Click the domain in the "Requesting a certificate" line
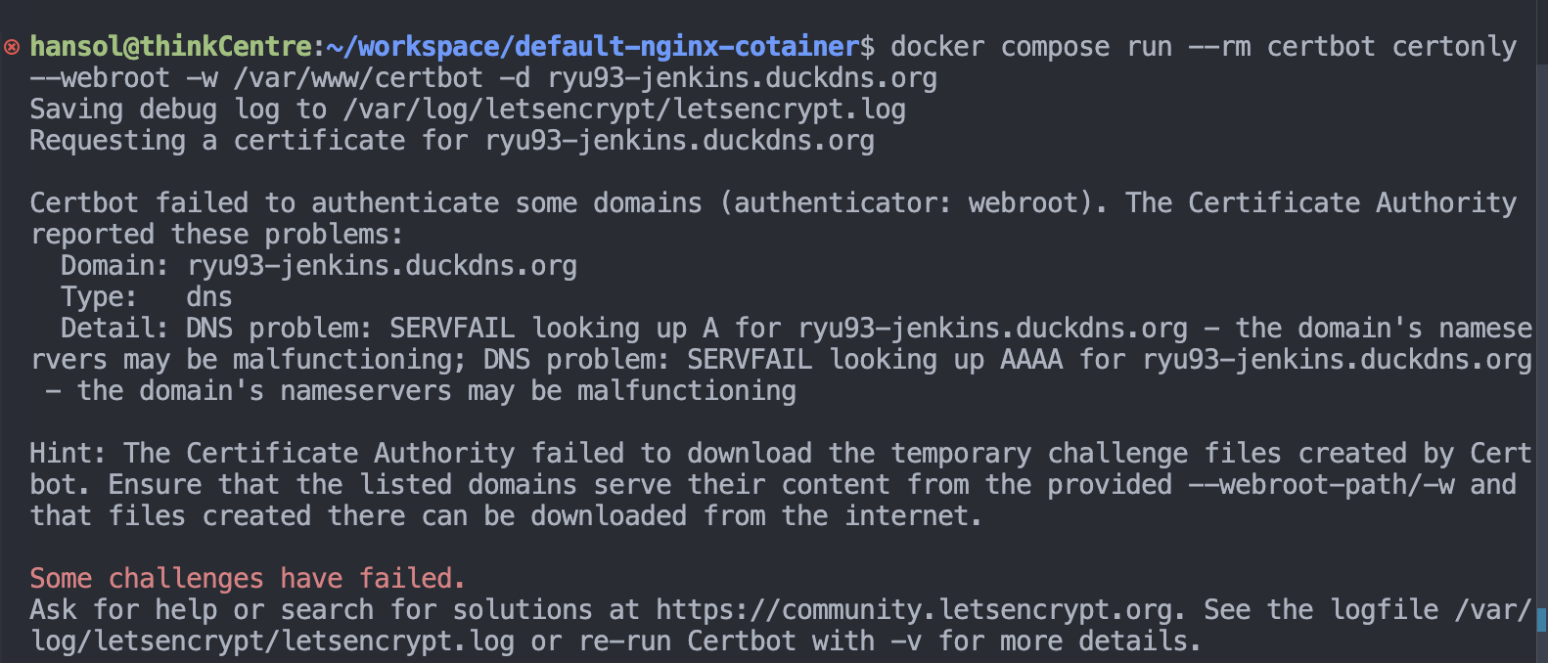Image resolution: width=1548 pixels, height=663 pixels. pos(679,141)
